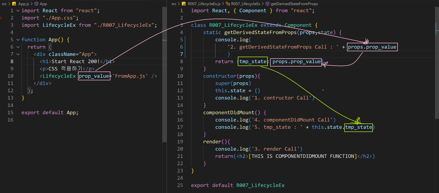Click the "extends" keyword in the class declaration

click(271, 25)
